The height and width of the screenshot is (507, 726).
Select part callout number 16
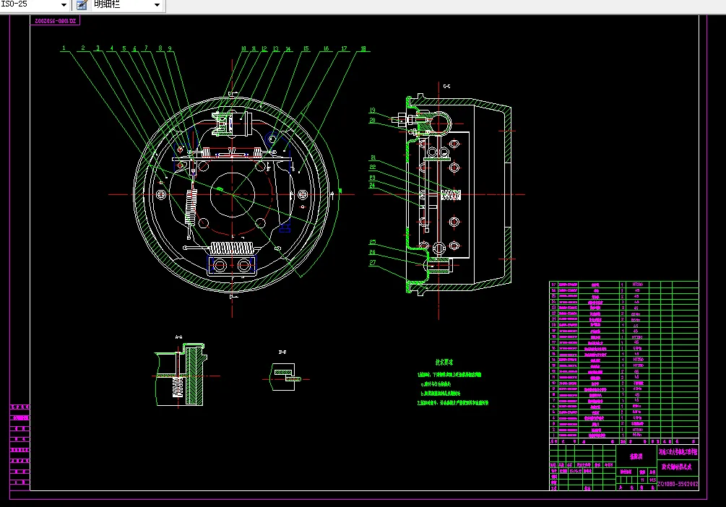click(x=326, y=48)
